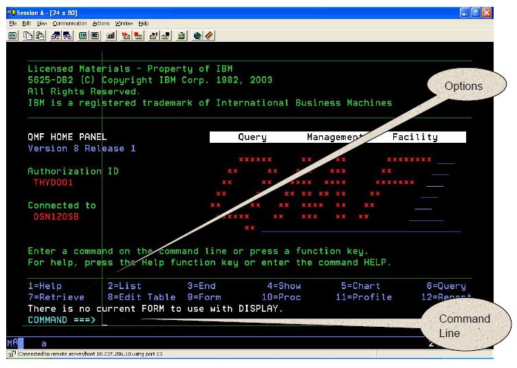Click the Clipboard viewer toolbar icon
This screenshot has width=517, height=368.
181,36
